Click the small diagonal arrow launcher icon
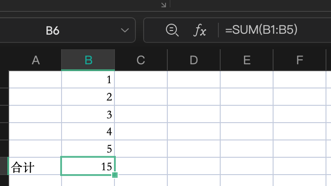The image size is (331, 186). 163,5
